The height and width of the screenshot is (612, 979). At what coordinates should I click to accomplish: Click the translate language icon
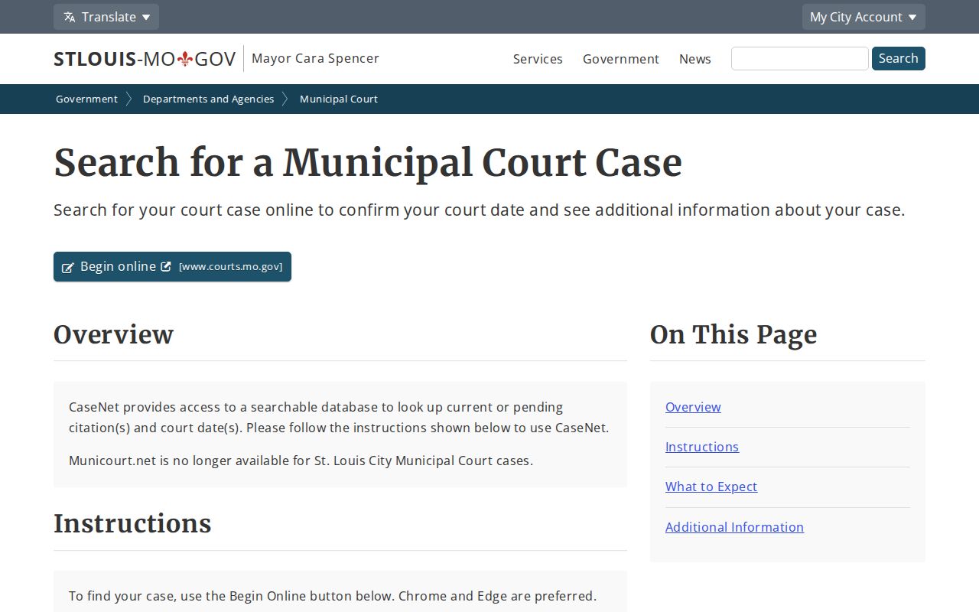point(70,17)
